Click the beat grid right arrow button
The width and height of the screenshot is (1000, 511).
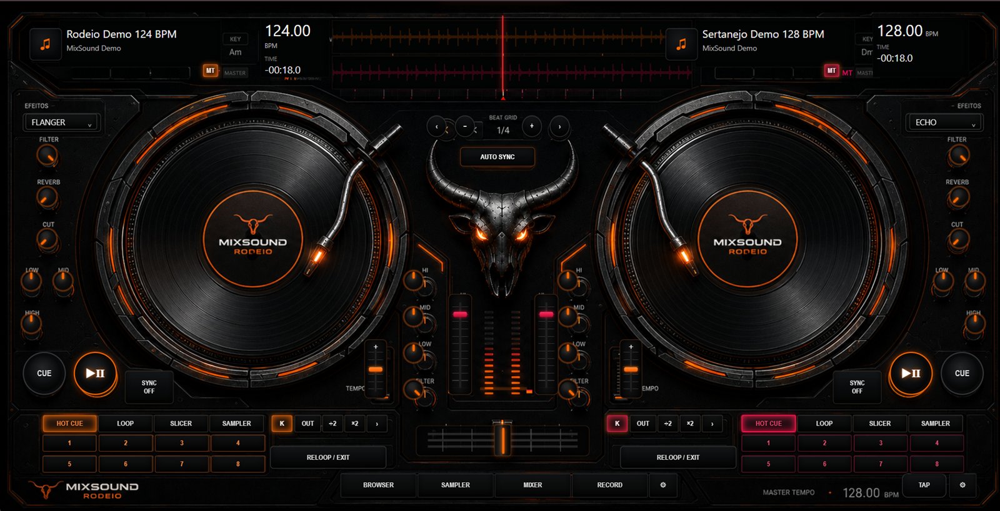[559, 127]
